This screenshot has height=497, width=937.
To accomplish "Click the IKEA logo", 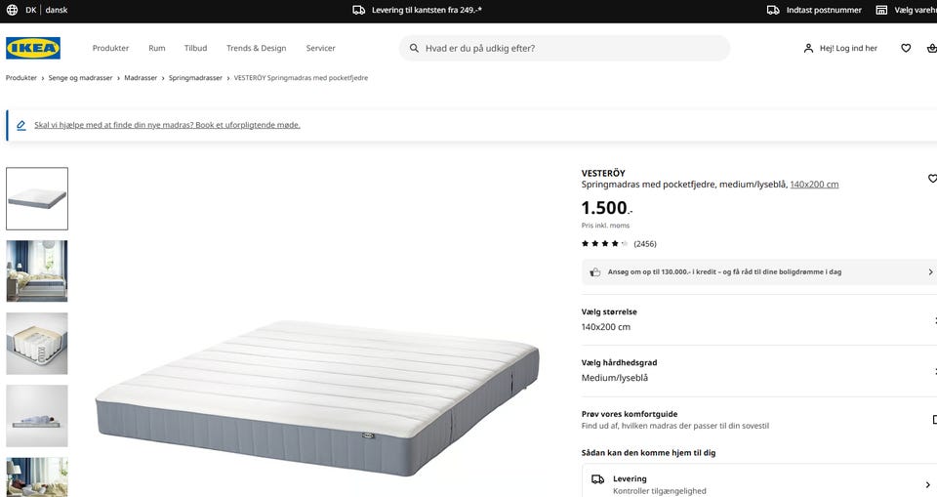I will pyautogui.click(x=33, y=48).
